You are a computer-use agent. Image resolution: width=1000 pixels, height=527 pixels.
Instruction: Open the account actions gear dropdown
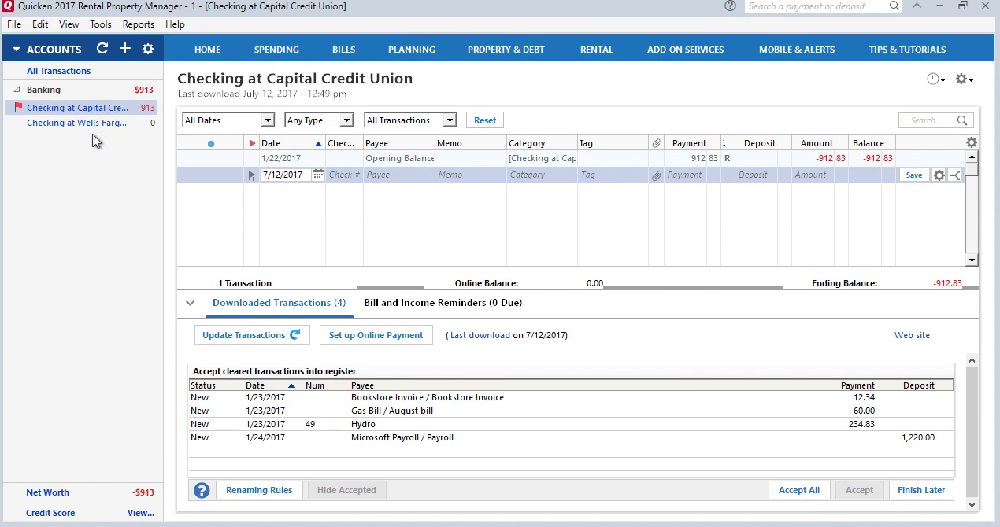pos(965,79)
